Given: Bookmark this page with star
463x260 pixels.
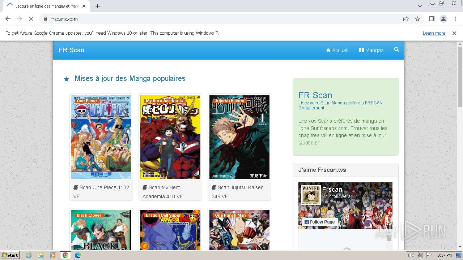Looking at the screenshot, I should pyautogui.click(x=417, y=19).
